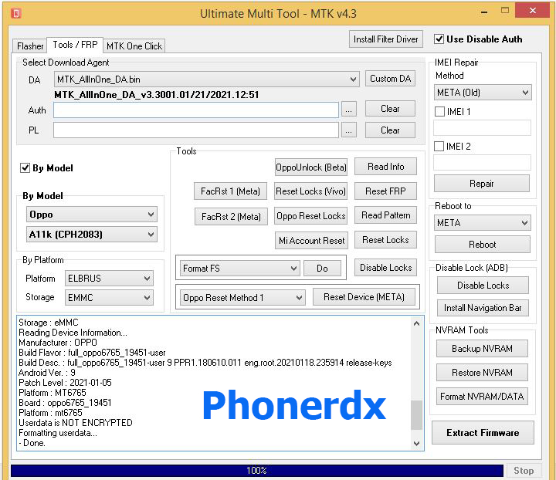Image resolution: width=556 pixels, height=480 pixels.
Task: Select the Tools / FRP tab
Action: (75, 45)
